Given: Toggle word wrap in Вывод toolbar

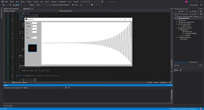Looking at the screenshot, I should [x=69, y=88].
